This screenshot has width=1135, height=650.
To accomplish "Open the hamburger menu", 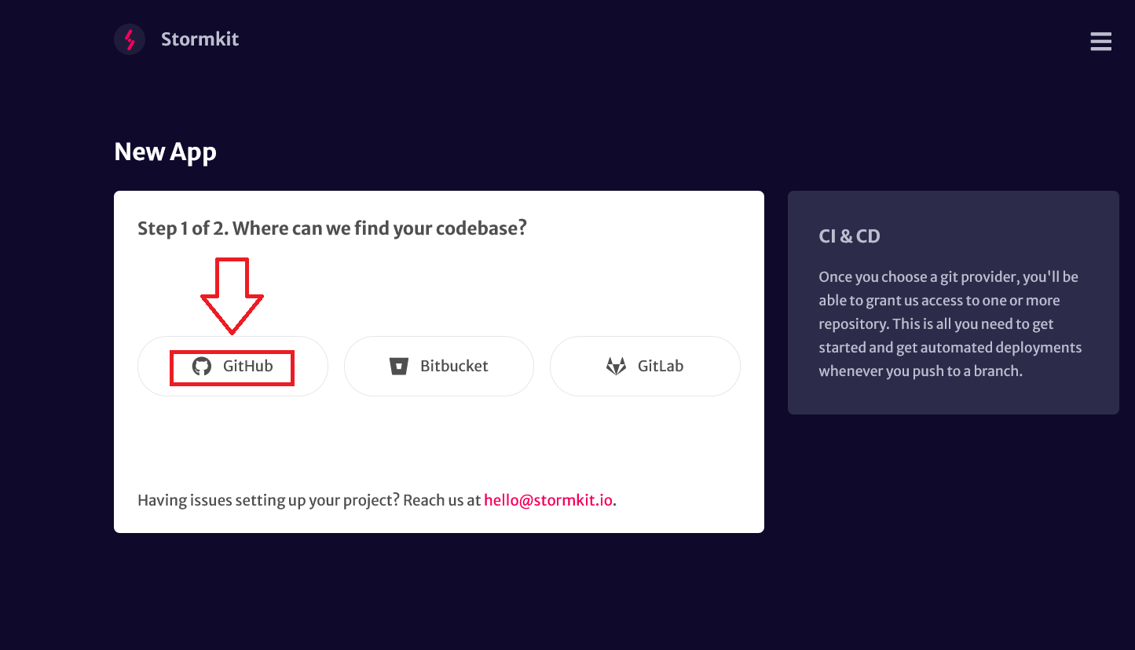I will pyautogui.click(x=1100, y=42).
